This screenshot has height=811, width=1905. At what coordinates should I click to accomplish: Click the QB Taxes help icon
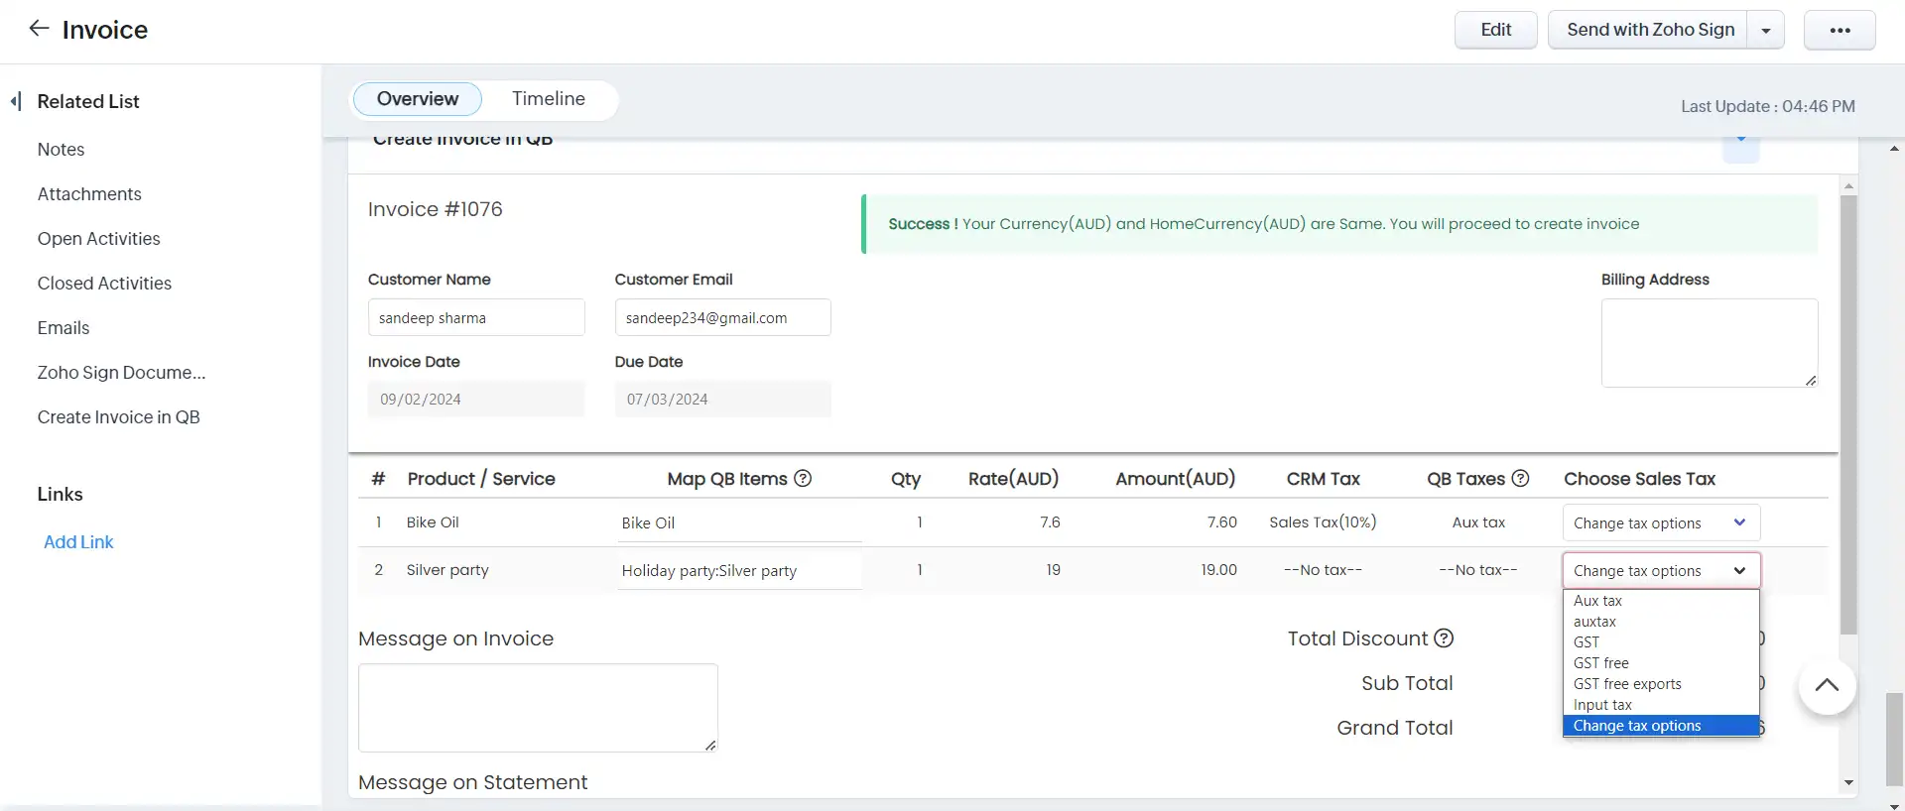pos(1520,479)
